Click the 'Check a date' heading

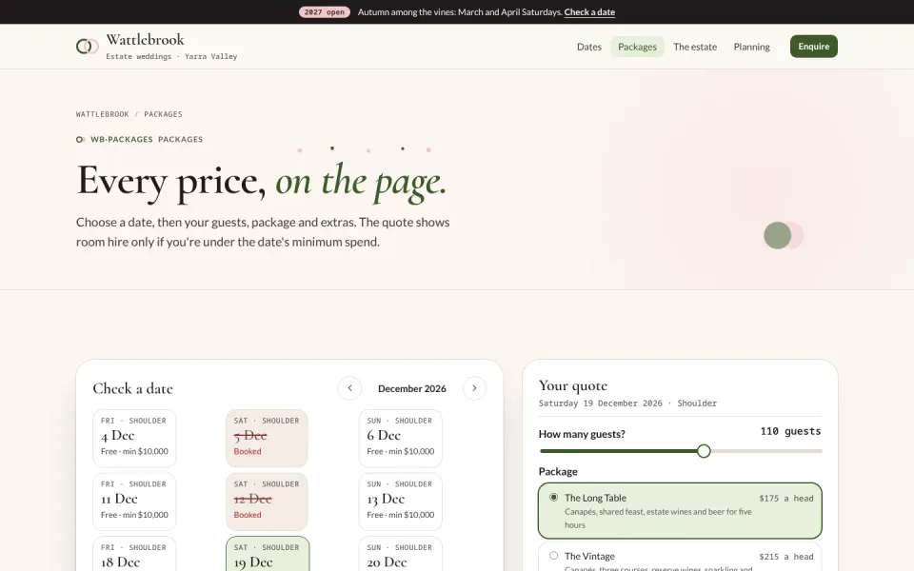point(133,388)
